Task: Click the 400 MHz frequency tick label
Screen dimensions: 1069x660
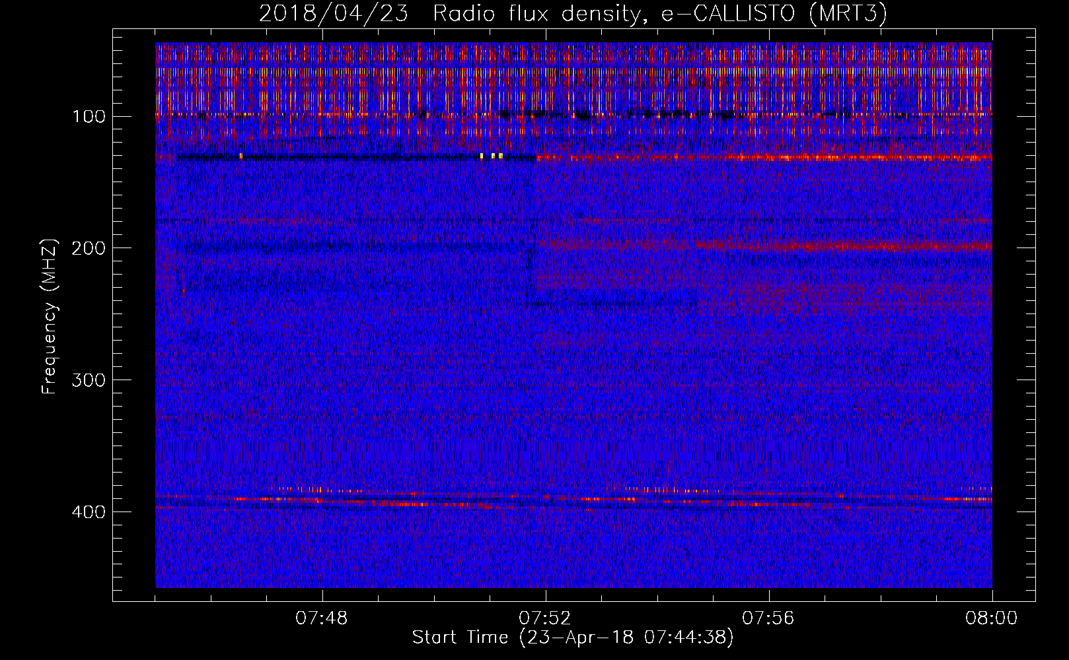Action: [89, 513]
